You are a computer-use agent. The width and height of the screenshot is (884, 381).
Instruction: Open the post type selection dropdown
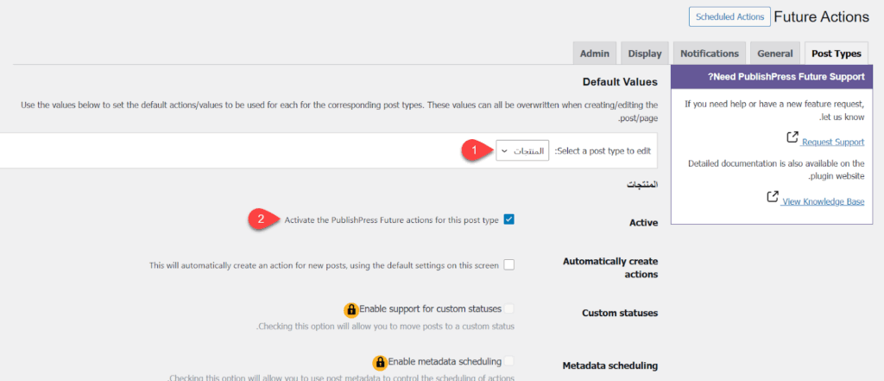point(522,150)
